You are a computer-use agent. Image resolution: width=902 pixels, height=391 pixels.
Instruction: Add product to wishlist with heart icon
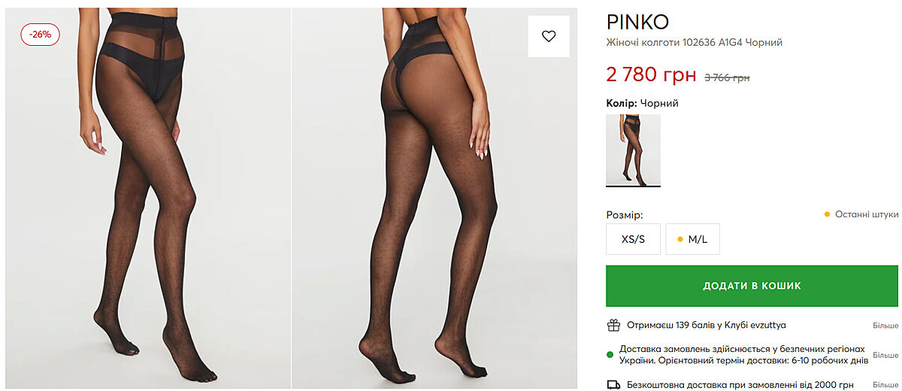tap(549, 36)
